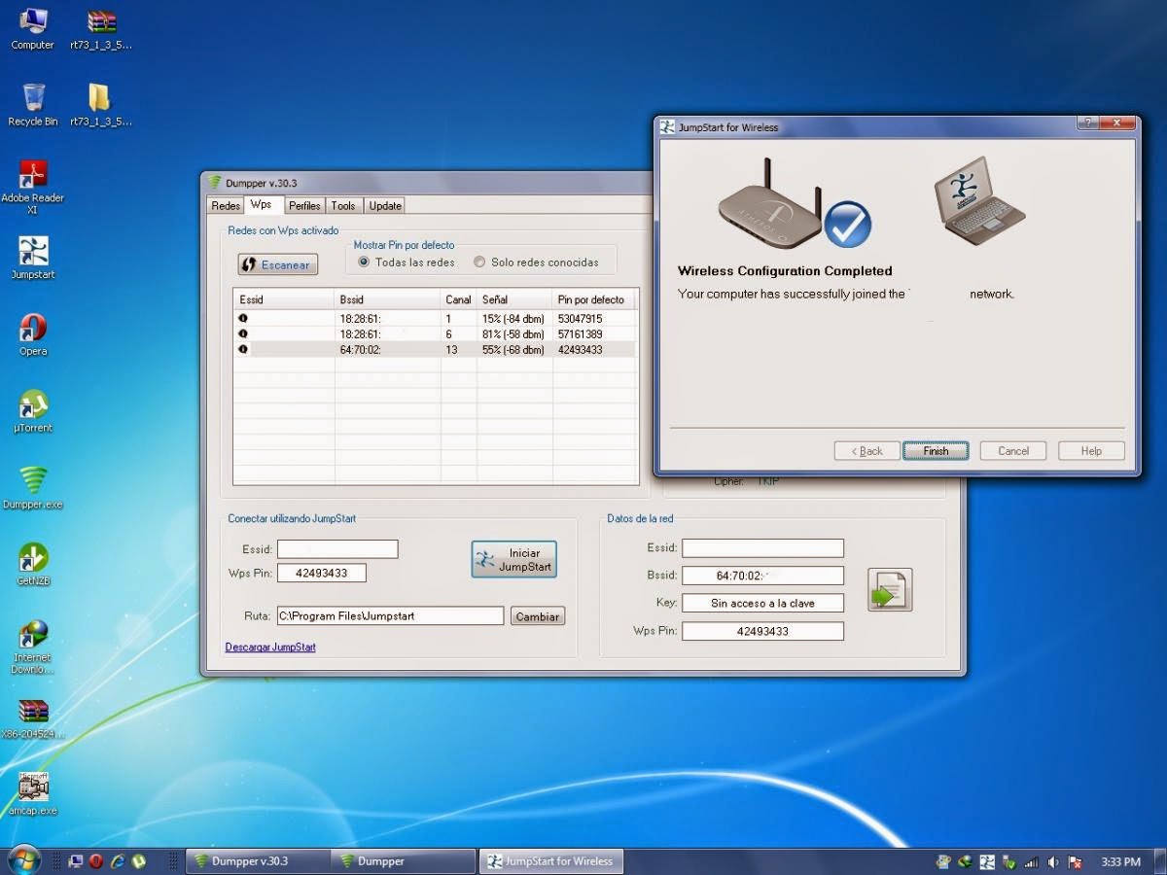Click the Wps Pin field in Datos de la red
The width and height of the screenshot is (1167, 875).
coord(762,631)
